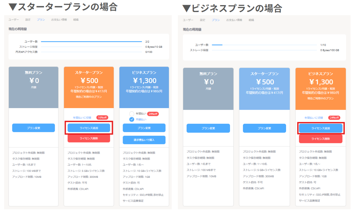Click the ユーザー数 usage bar in the left panel
This screenshot has height=212, width=356.
[92, 42]
